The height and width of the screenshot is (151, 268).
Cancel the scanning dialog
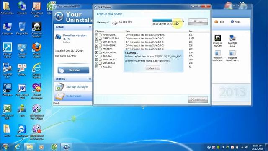click(153, 68)
